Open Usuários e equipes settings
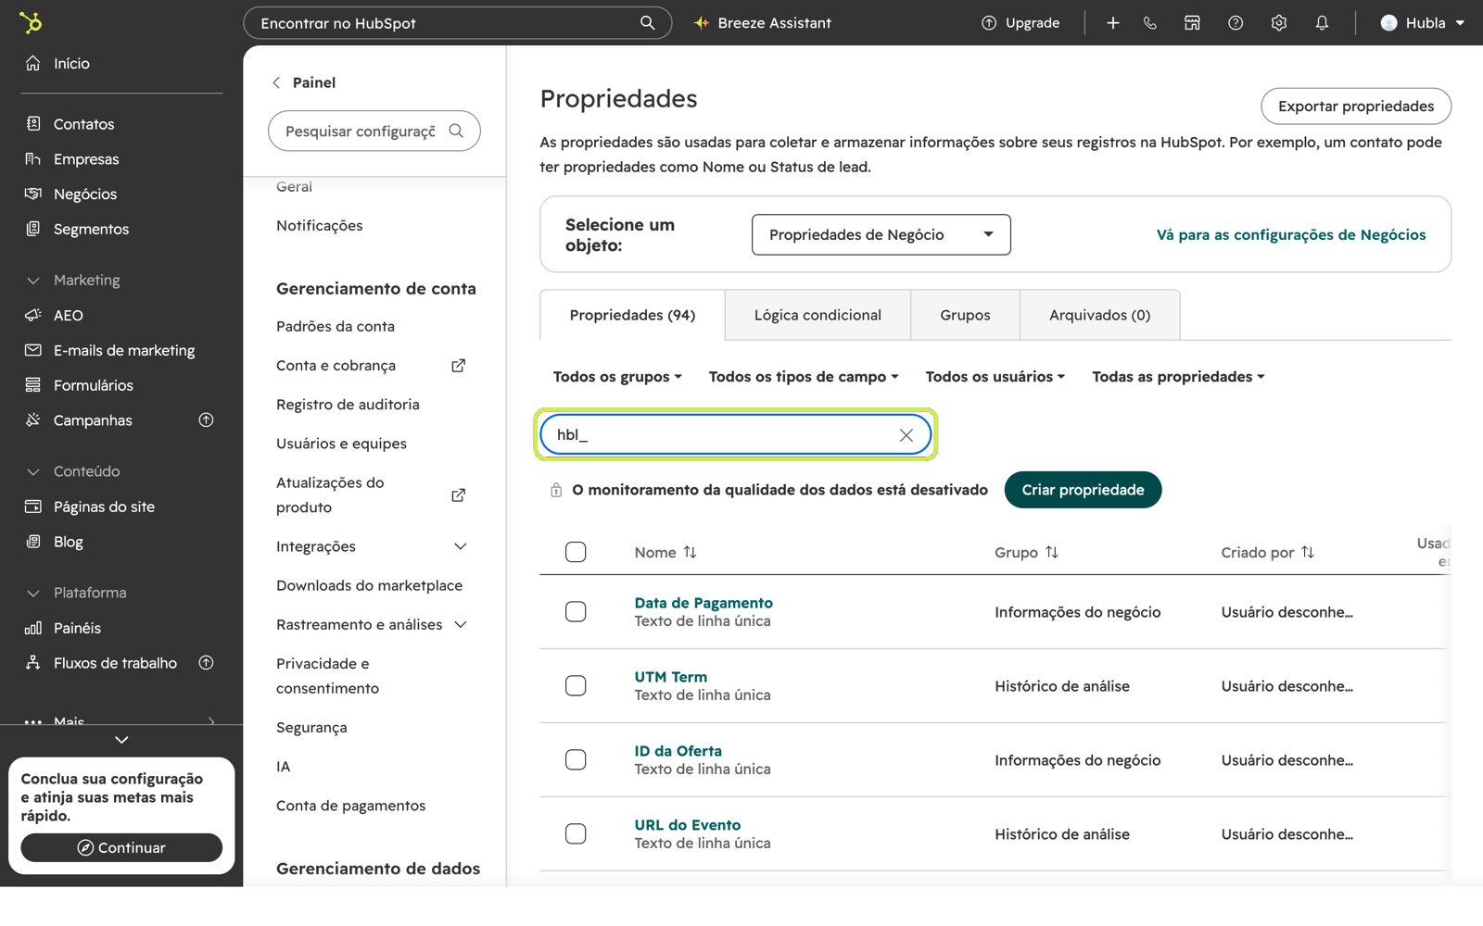The image size is (1483, 926). tap(341, 444)
